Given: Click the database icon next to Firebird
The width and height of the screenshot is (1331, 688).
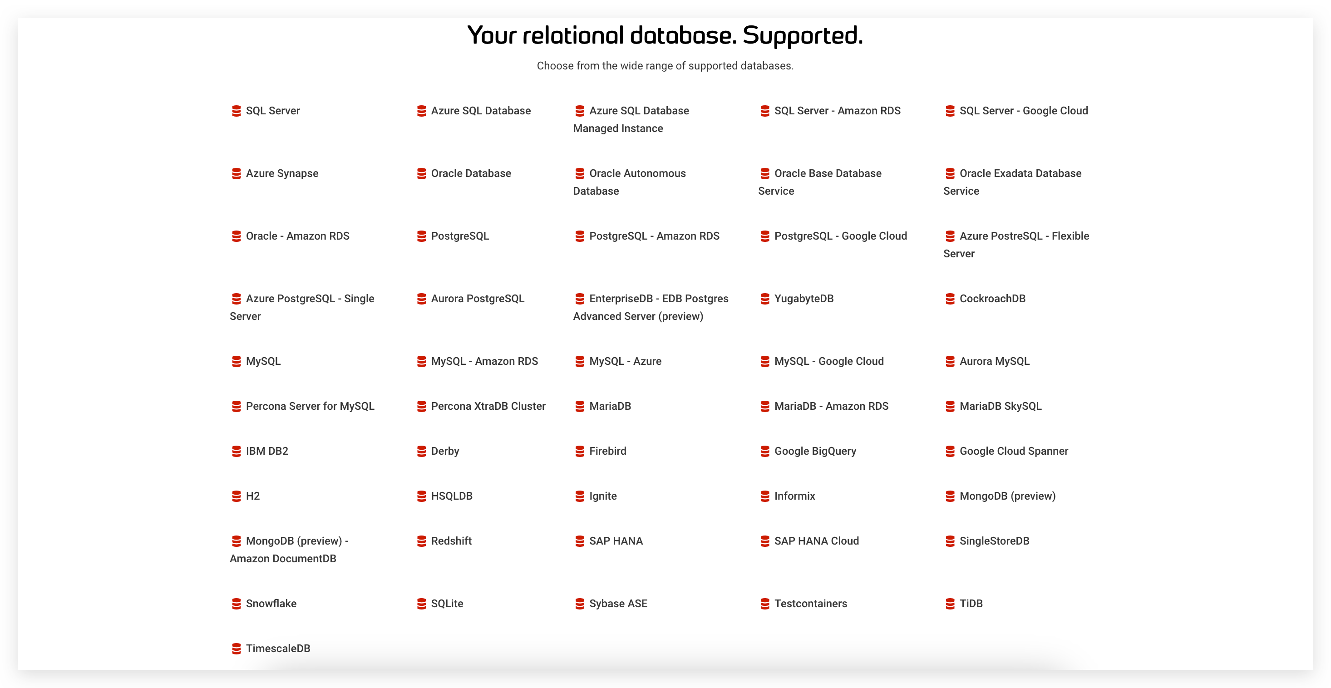Looking at the screenshot, I should pyautogui.click(x=580, y=451).
